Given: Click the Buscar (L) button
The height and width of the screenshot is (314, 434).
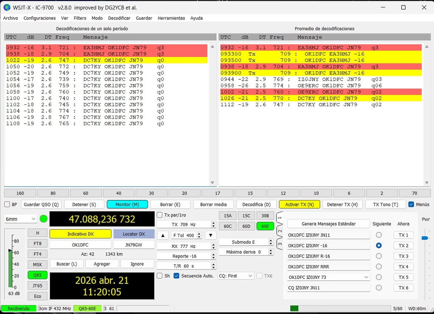Looking at the screenshot, I should (67, 264).
